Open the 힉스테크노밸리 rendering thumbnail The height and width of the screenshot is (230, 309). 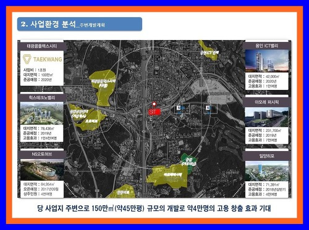point(41,113)
